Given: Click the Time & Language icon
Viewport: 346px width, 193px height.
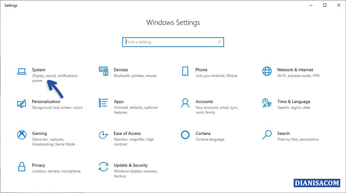Looking at the screenshot, I should tap(267, 103).
